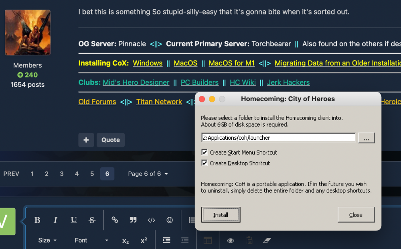Uncheck Create Start Menu Shortcut
The image size is (401, 249).
(205, 153)
